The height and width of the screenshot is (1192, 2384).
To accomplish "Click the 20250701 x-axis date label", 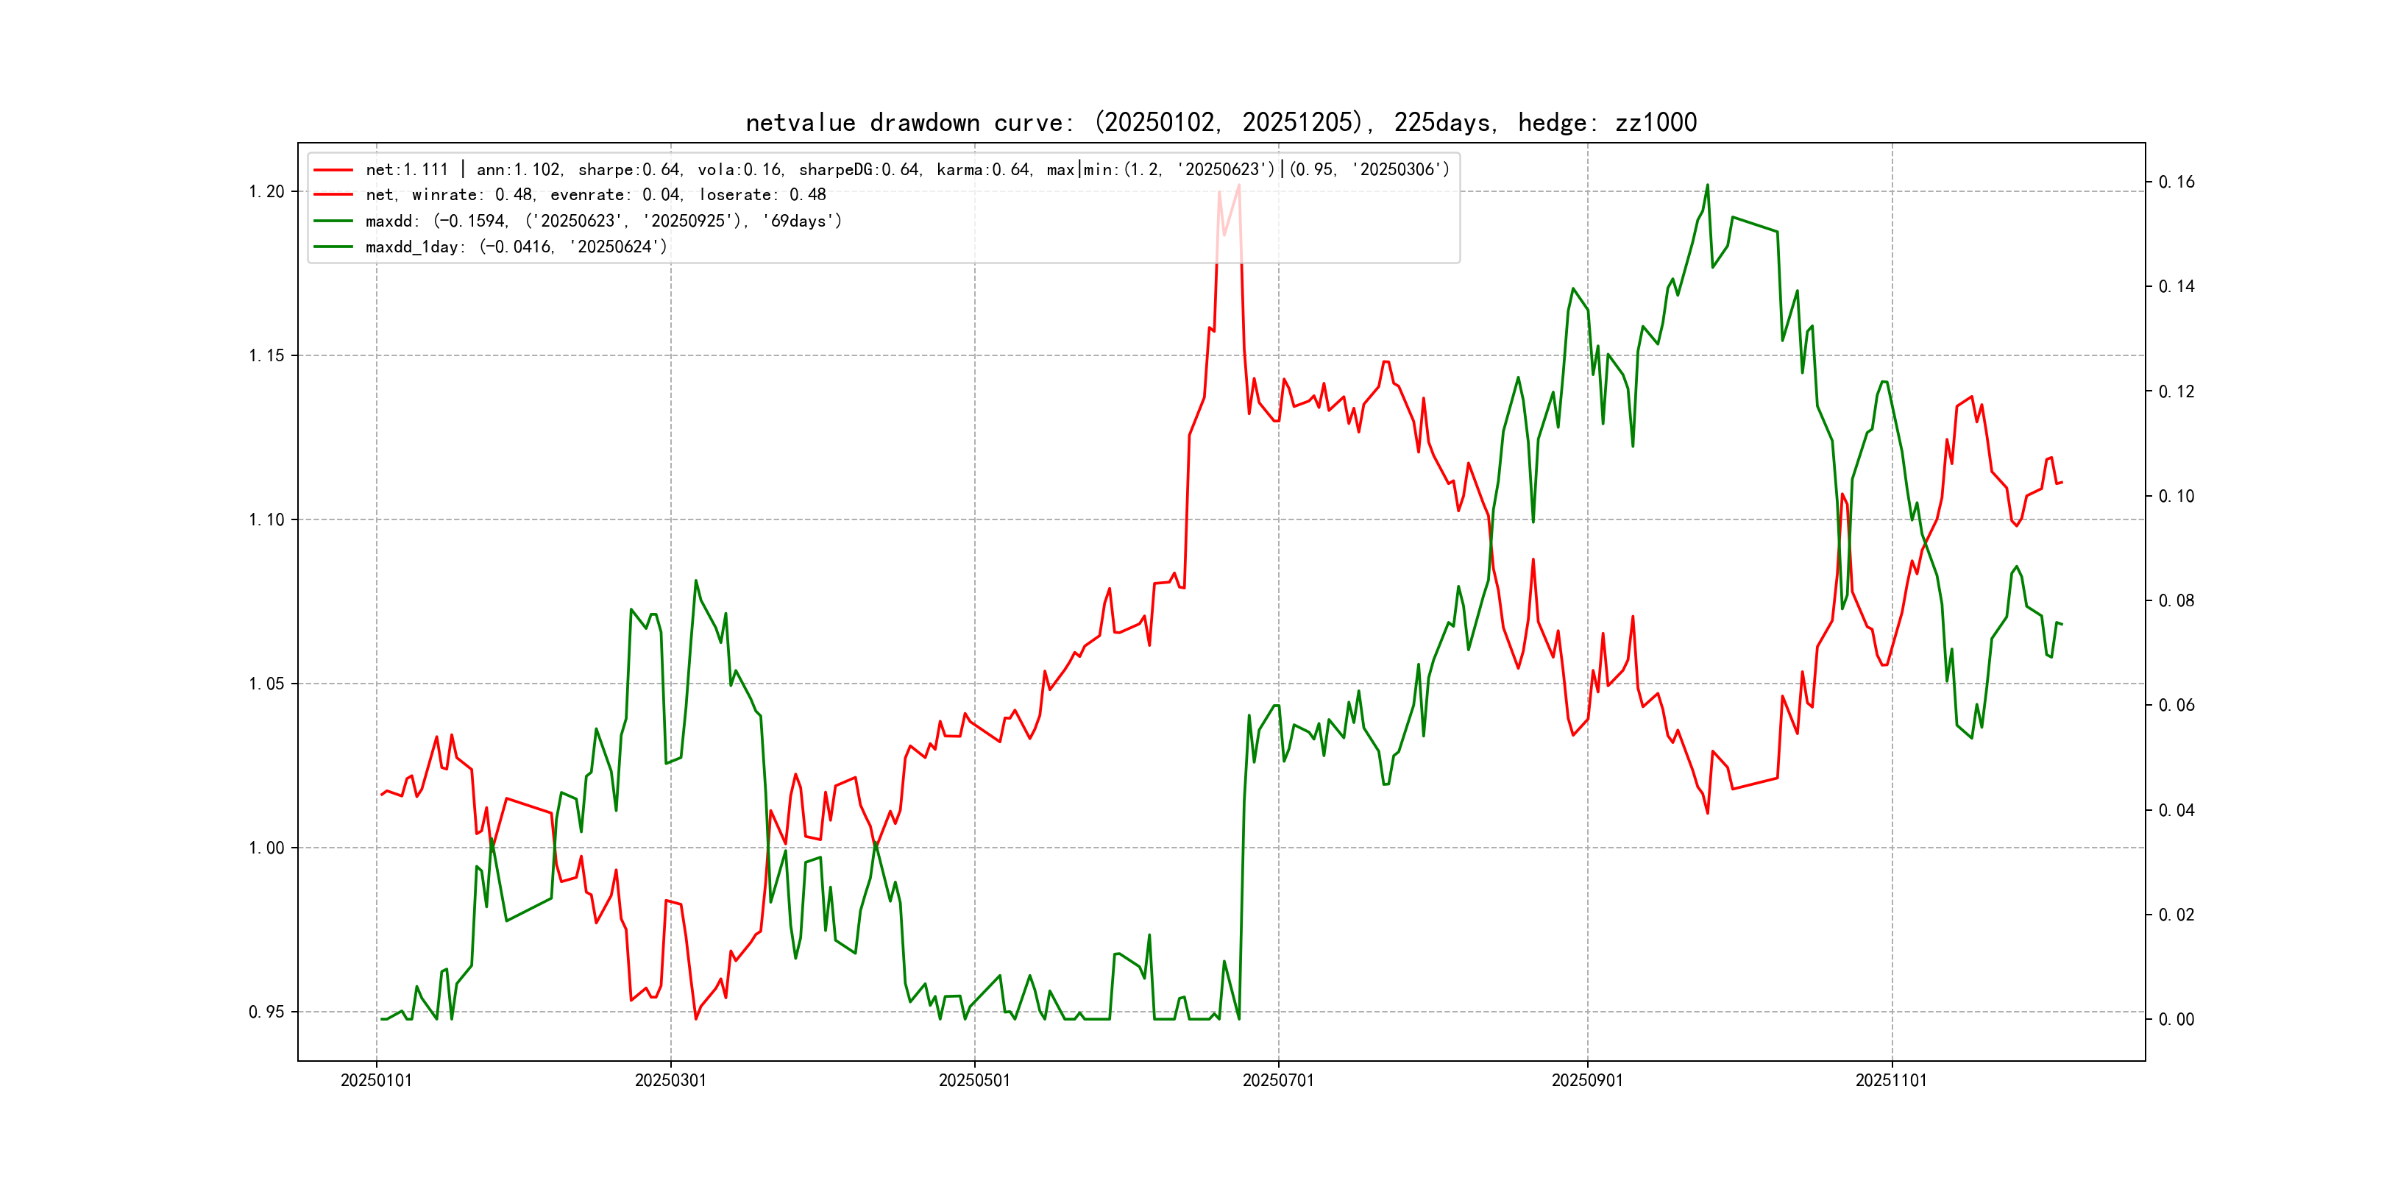I will pos(1277,1080).
